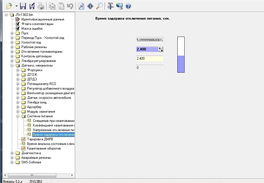Click the Undo arrow icon
The height and width of the screenshot is (183, 264).
pos(70,6)
